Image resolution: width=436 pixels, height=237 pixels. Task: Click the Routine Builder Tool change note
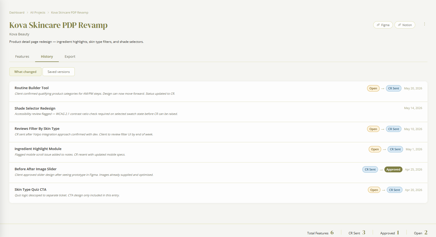pyautogui.click(x=95, y=94)
